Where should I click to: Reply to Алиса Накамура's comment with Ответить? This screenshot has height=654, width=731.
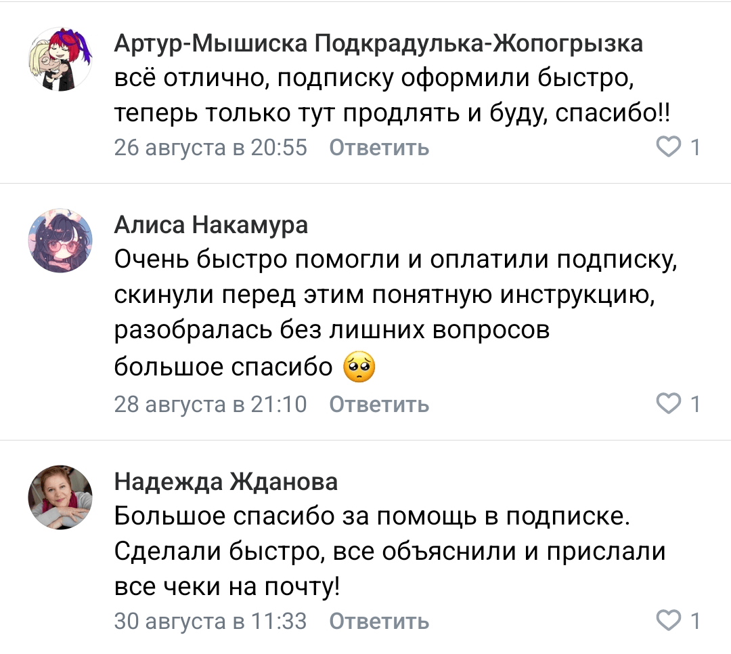click(379, 405)
